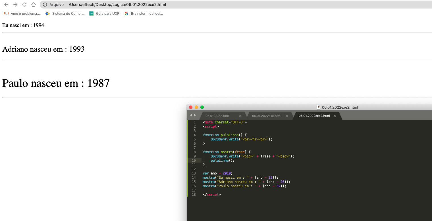Reload the current page
The width and height of the screenshot is (432, 221).
point(24,5)
